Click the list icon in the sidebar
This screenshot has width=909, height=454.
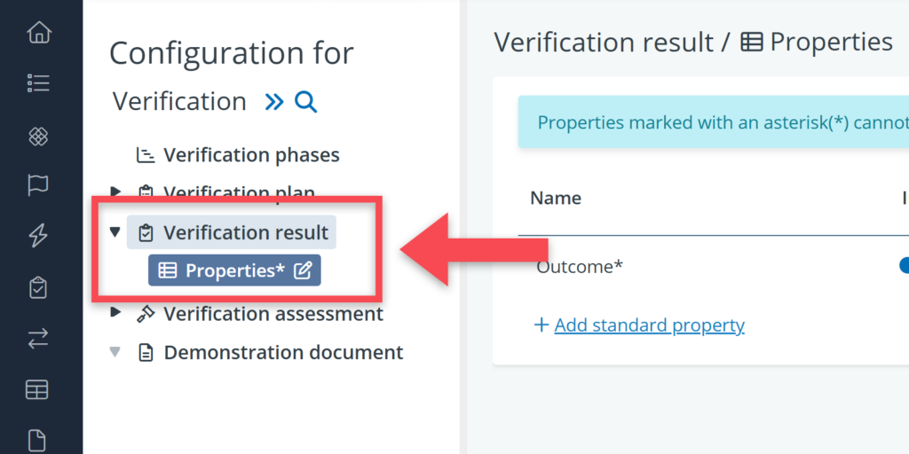(38, 83)
